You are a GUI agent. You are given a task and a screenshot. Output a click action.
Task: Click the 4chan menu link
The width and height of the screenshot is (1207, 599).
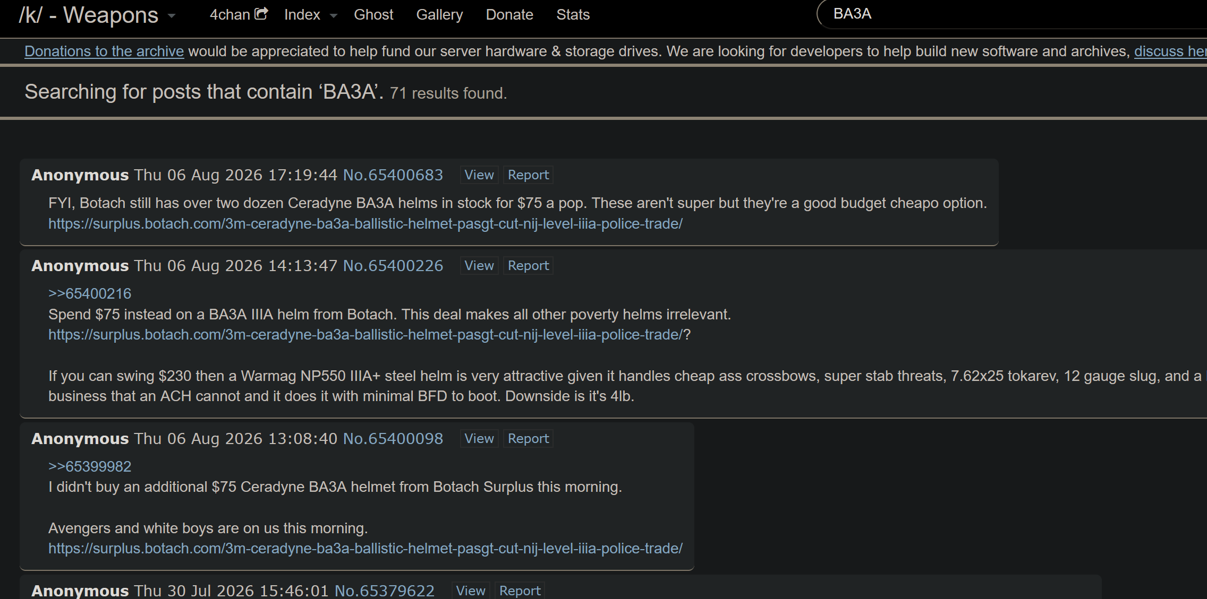point(229,14)
